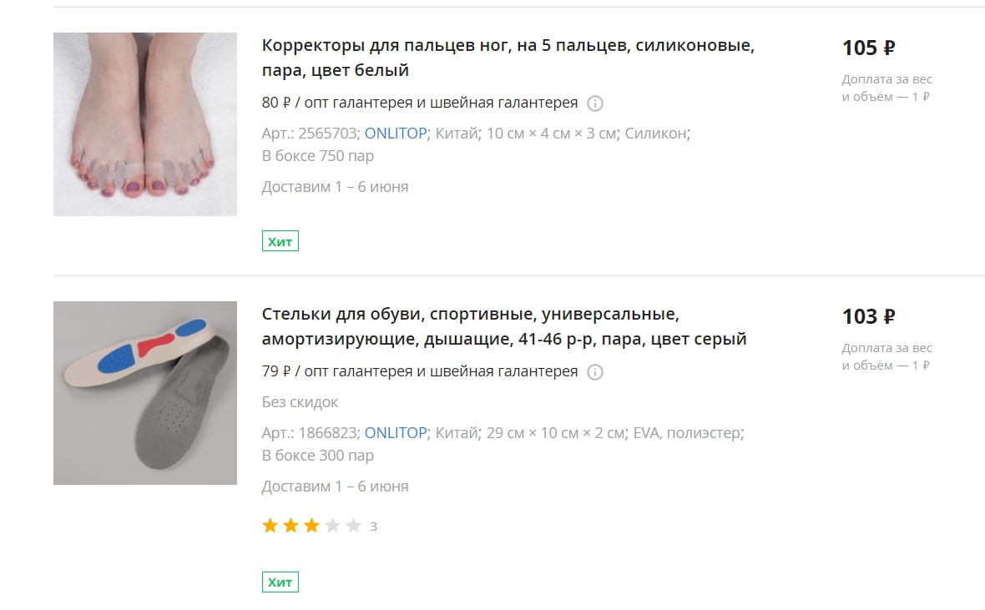985x610 pixels.
Task: Open the grey sports insoles product thumbnail
Action: 145,393
